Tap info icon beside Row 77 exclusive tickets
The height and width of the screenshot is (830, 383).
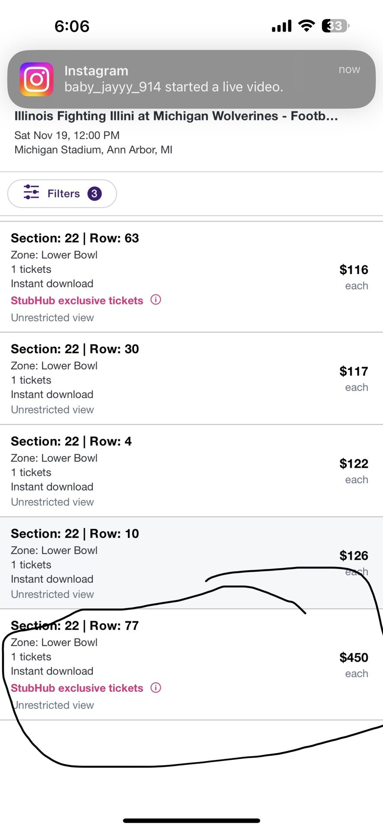pos(156,687)
